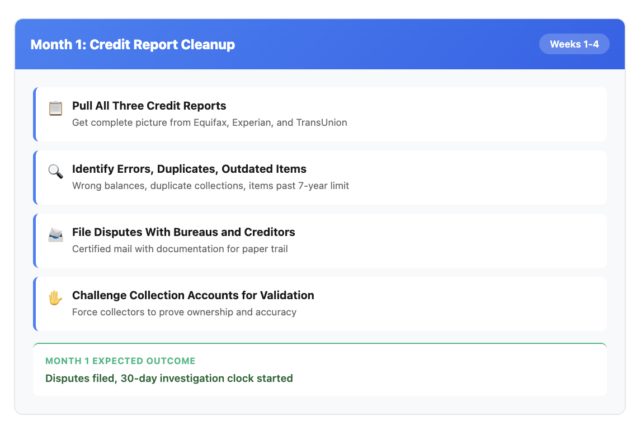
Task: Click the Force collectors to prove ownership text
Action: (x=185, y=312)
